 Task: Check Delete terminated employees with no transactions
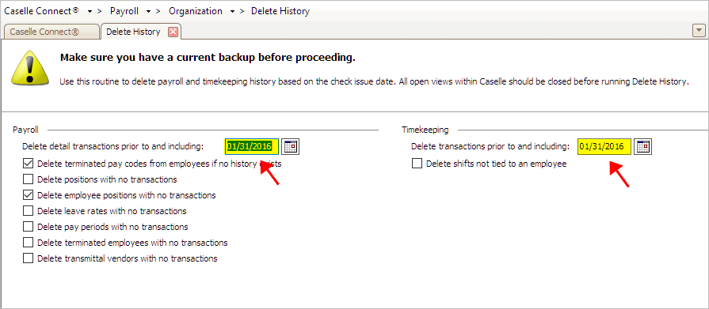(28, 243)
